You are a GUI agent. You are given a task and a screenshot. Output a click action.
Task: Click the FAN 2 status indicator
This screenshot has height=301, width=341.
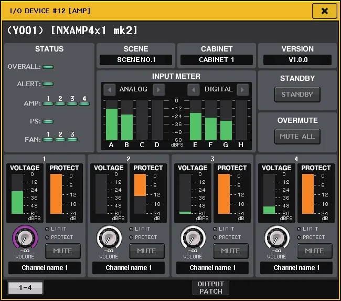pyautogui.click(x=60, y=139)
